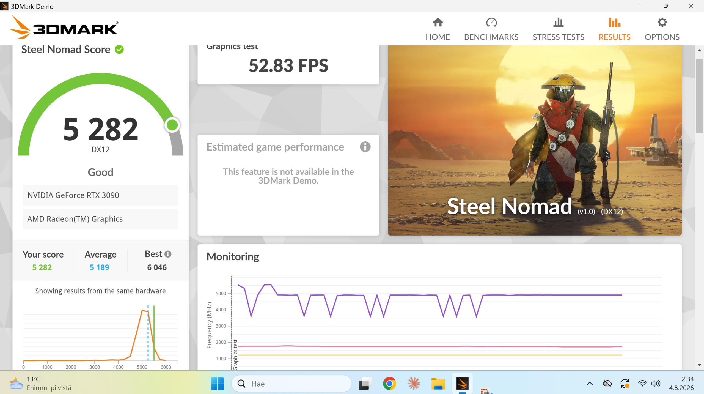Open the weather widget
The image size is (704, 394).
click(40, 384)
